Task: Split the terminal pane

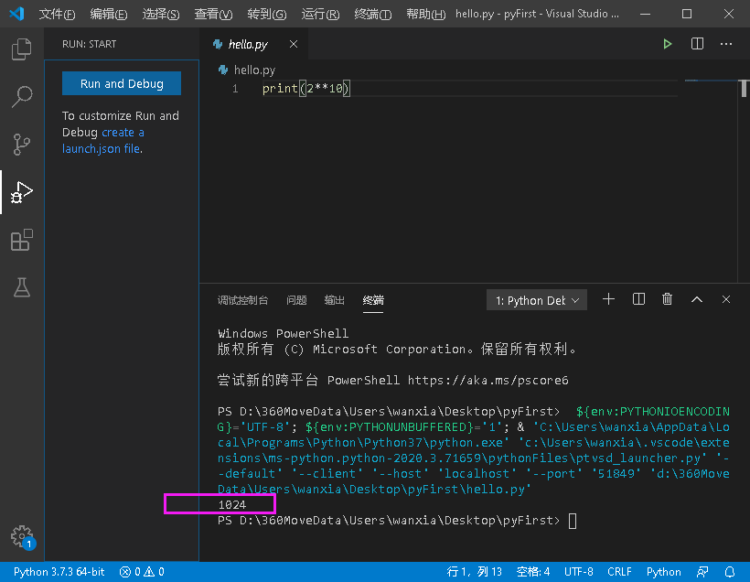Action: [x=638, y=298]
